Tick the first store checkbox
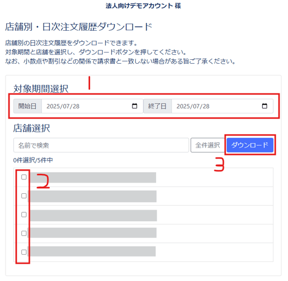The image size is (288, 281). click(24, 177)
